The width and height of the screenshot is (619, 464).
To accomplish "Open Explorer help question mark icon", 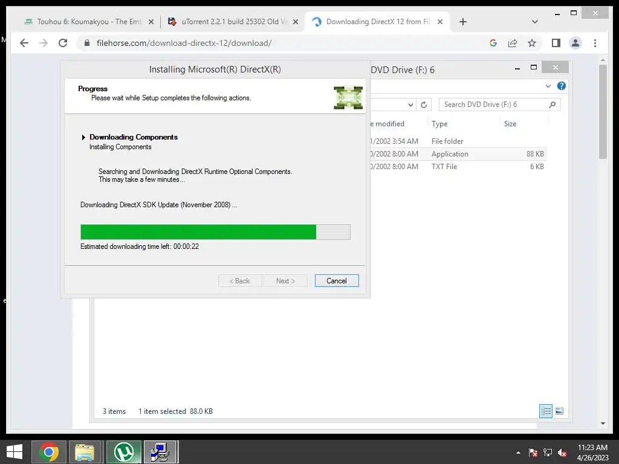I will click(x=562, y=86).
